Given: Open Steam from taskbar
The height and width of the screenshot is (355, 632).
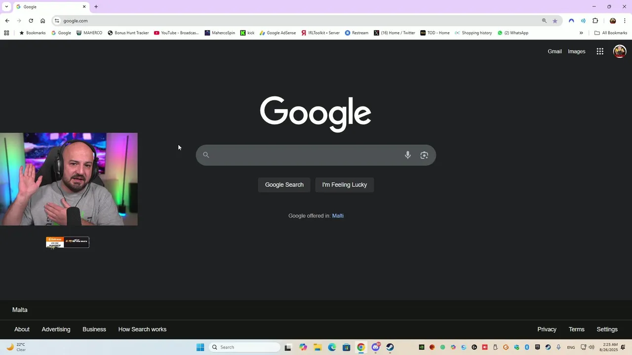Looking at the screenshot, I should point(390,347).
